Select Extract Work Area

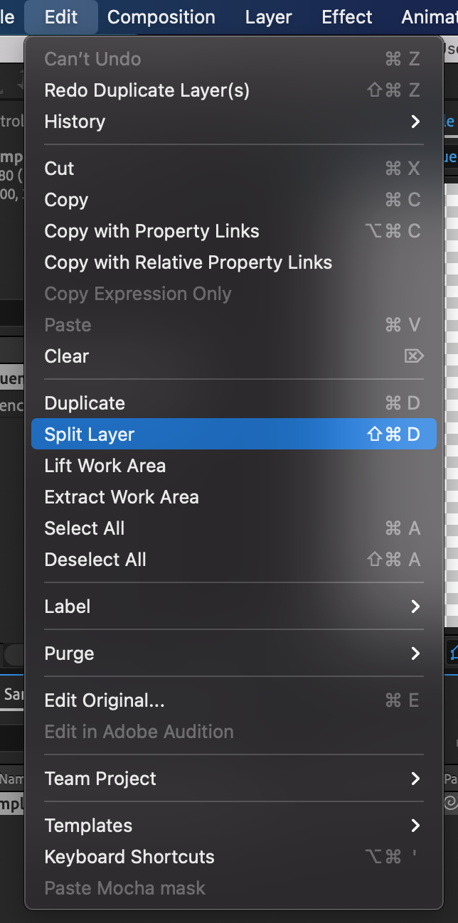click(233, 497)
